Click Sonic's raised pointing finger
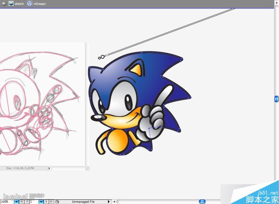279x204 pixels. coord(164,95)
